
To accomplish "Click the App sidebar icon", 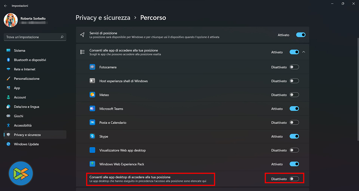I will (8, 88).
